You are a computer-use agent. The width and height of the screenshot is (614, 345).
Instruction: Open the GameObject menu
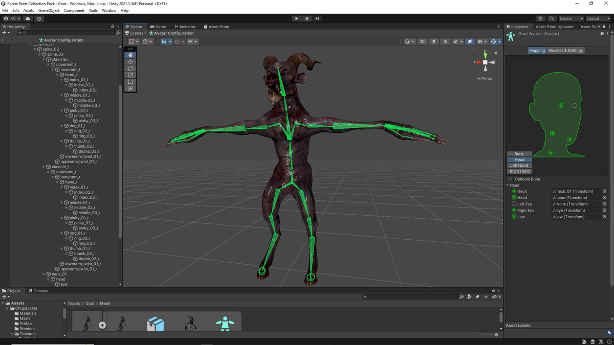tap(49, 10)
